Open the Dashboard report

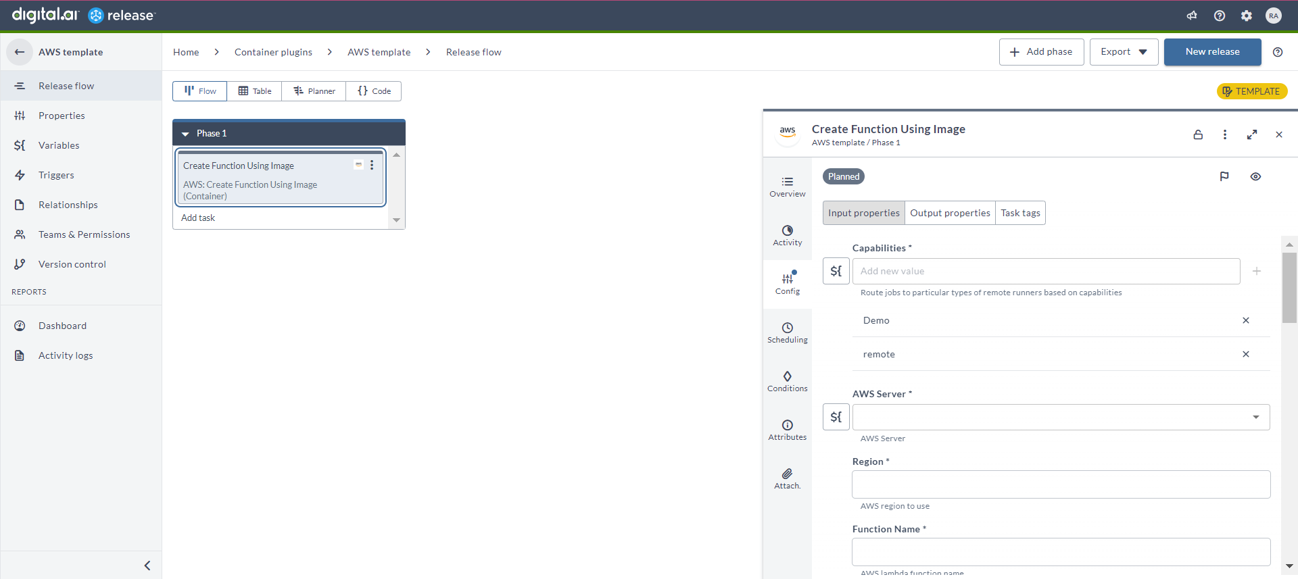coord(81,326)
